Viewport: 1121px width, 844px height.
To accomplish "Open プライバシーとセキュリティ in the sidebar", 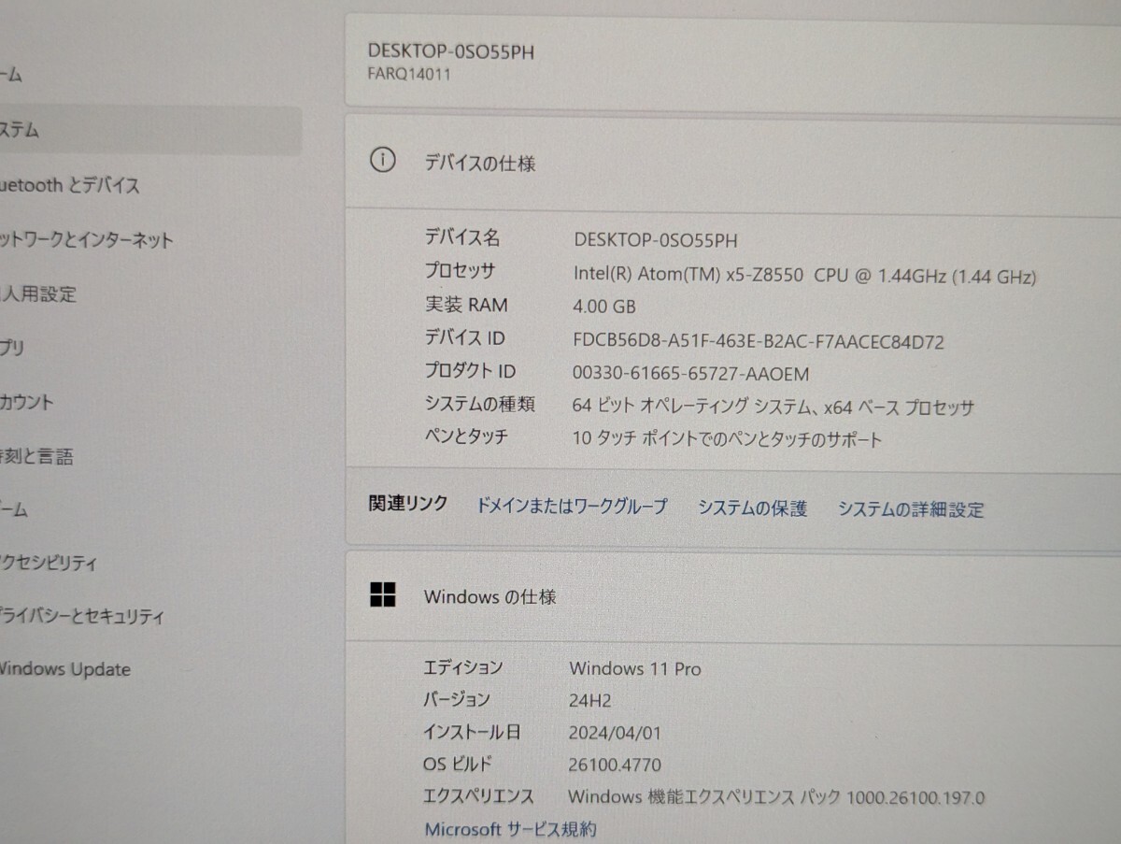I will pyautogui.click(x=82, y=616).
